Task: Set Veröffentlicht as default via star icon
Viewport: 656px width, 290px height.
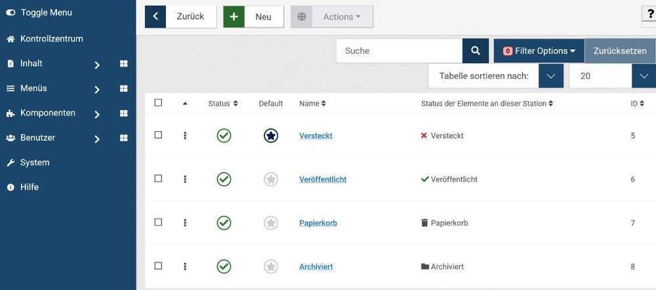Action: tap(271, 179)
